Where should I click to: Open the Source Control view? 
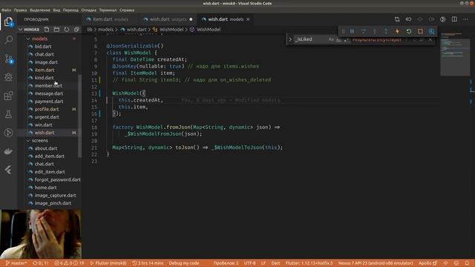[x=8, y=59]
